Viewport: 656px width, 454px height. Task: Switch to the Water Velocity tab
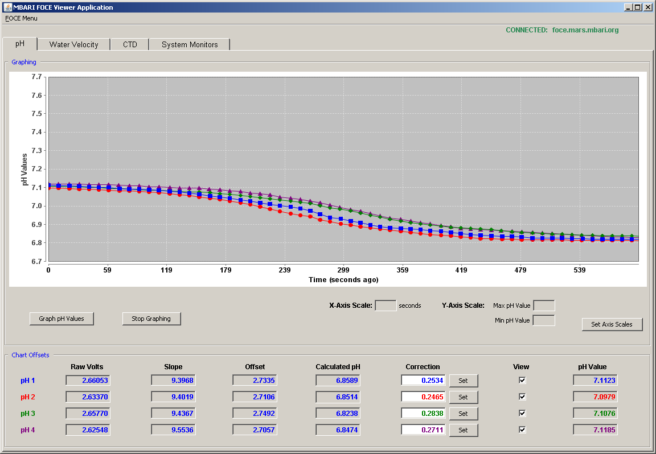tap(73, 44)
